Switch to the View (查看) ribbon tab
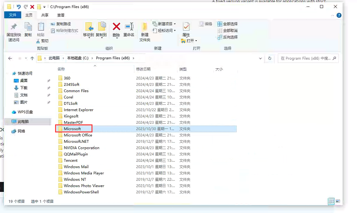This screenshot has height=213, width=357. (61, 15)
